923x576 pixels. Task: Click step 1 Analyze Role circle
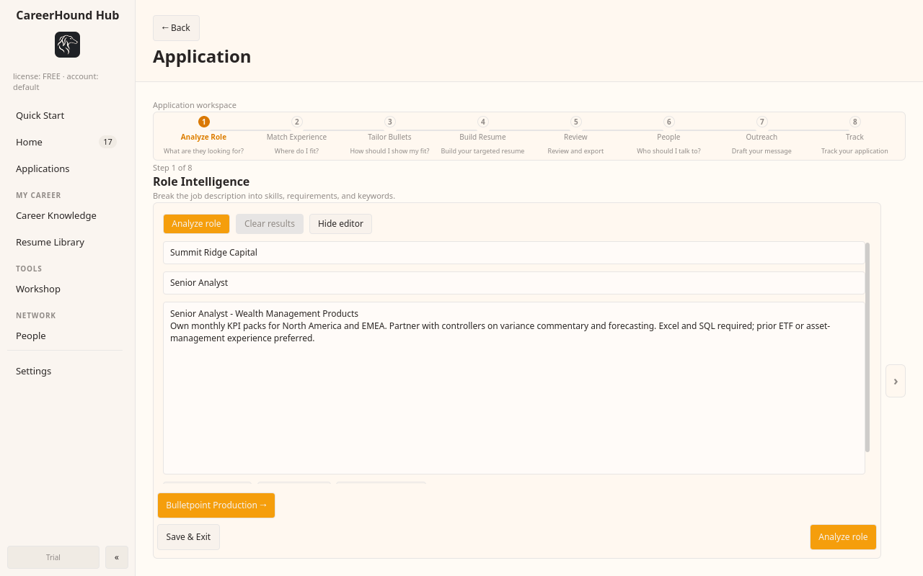pos(204,122)
